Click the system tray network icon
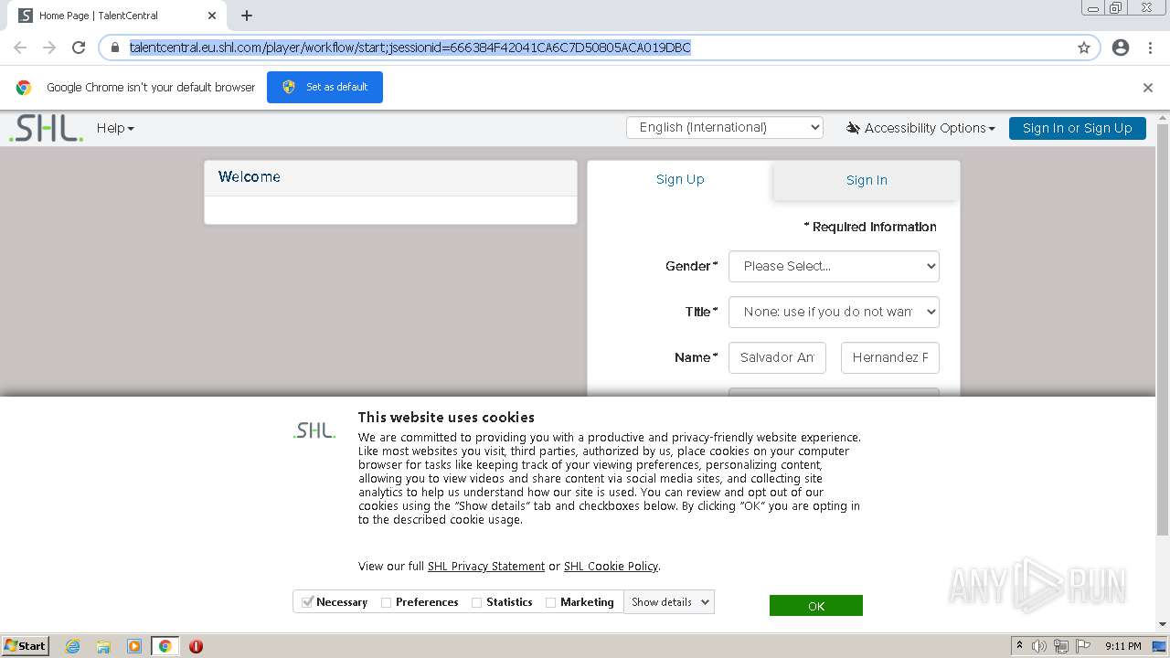Viewport: 1170px width, 658px height. pos(1061,646)
